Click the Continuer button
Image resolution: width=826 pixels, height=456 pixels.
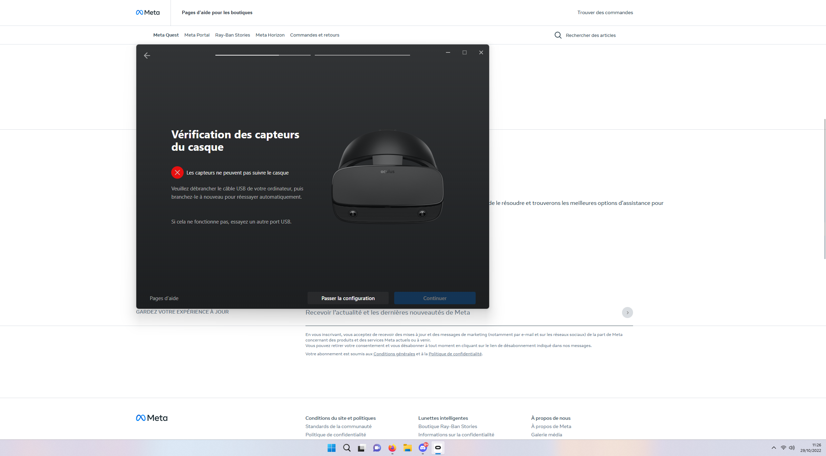point(435,298)
